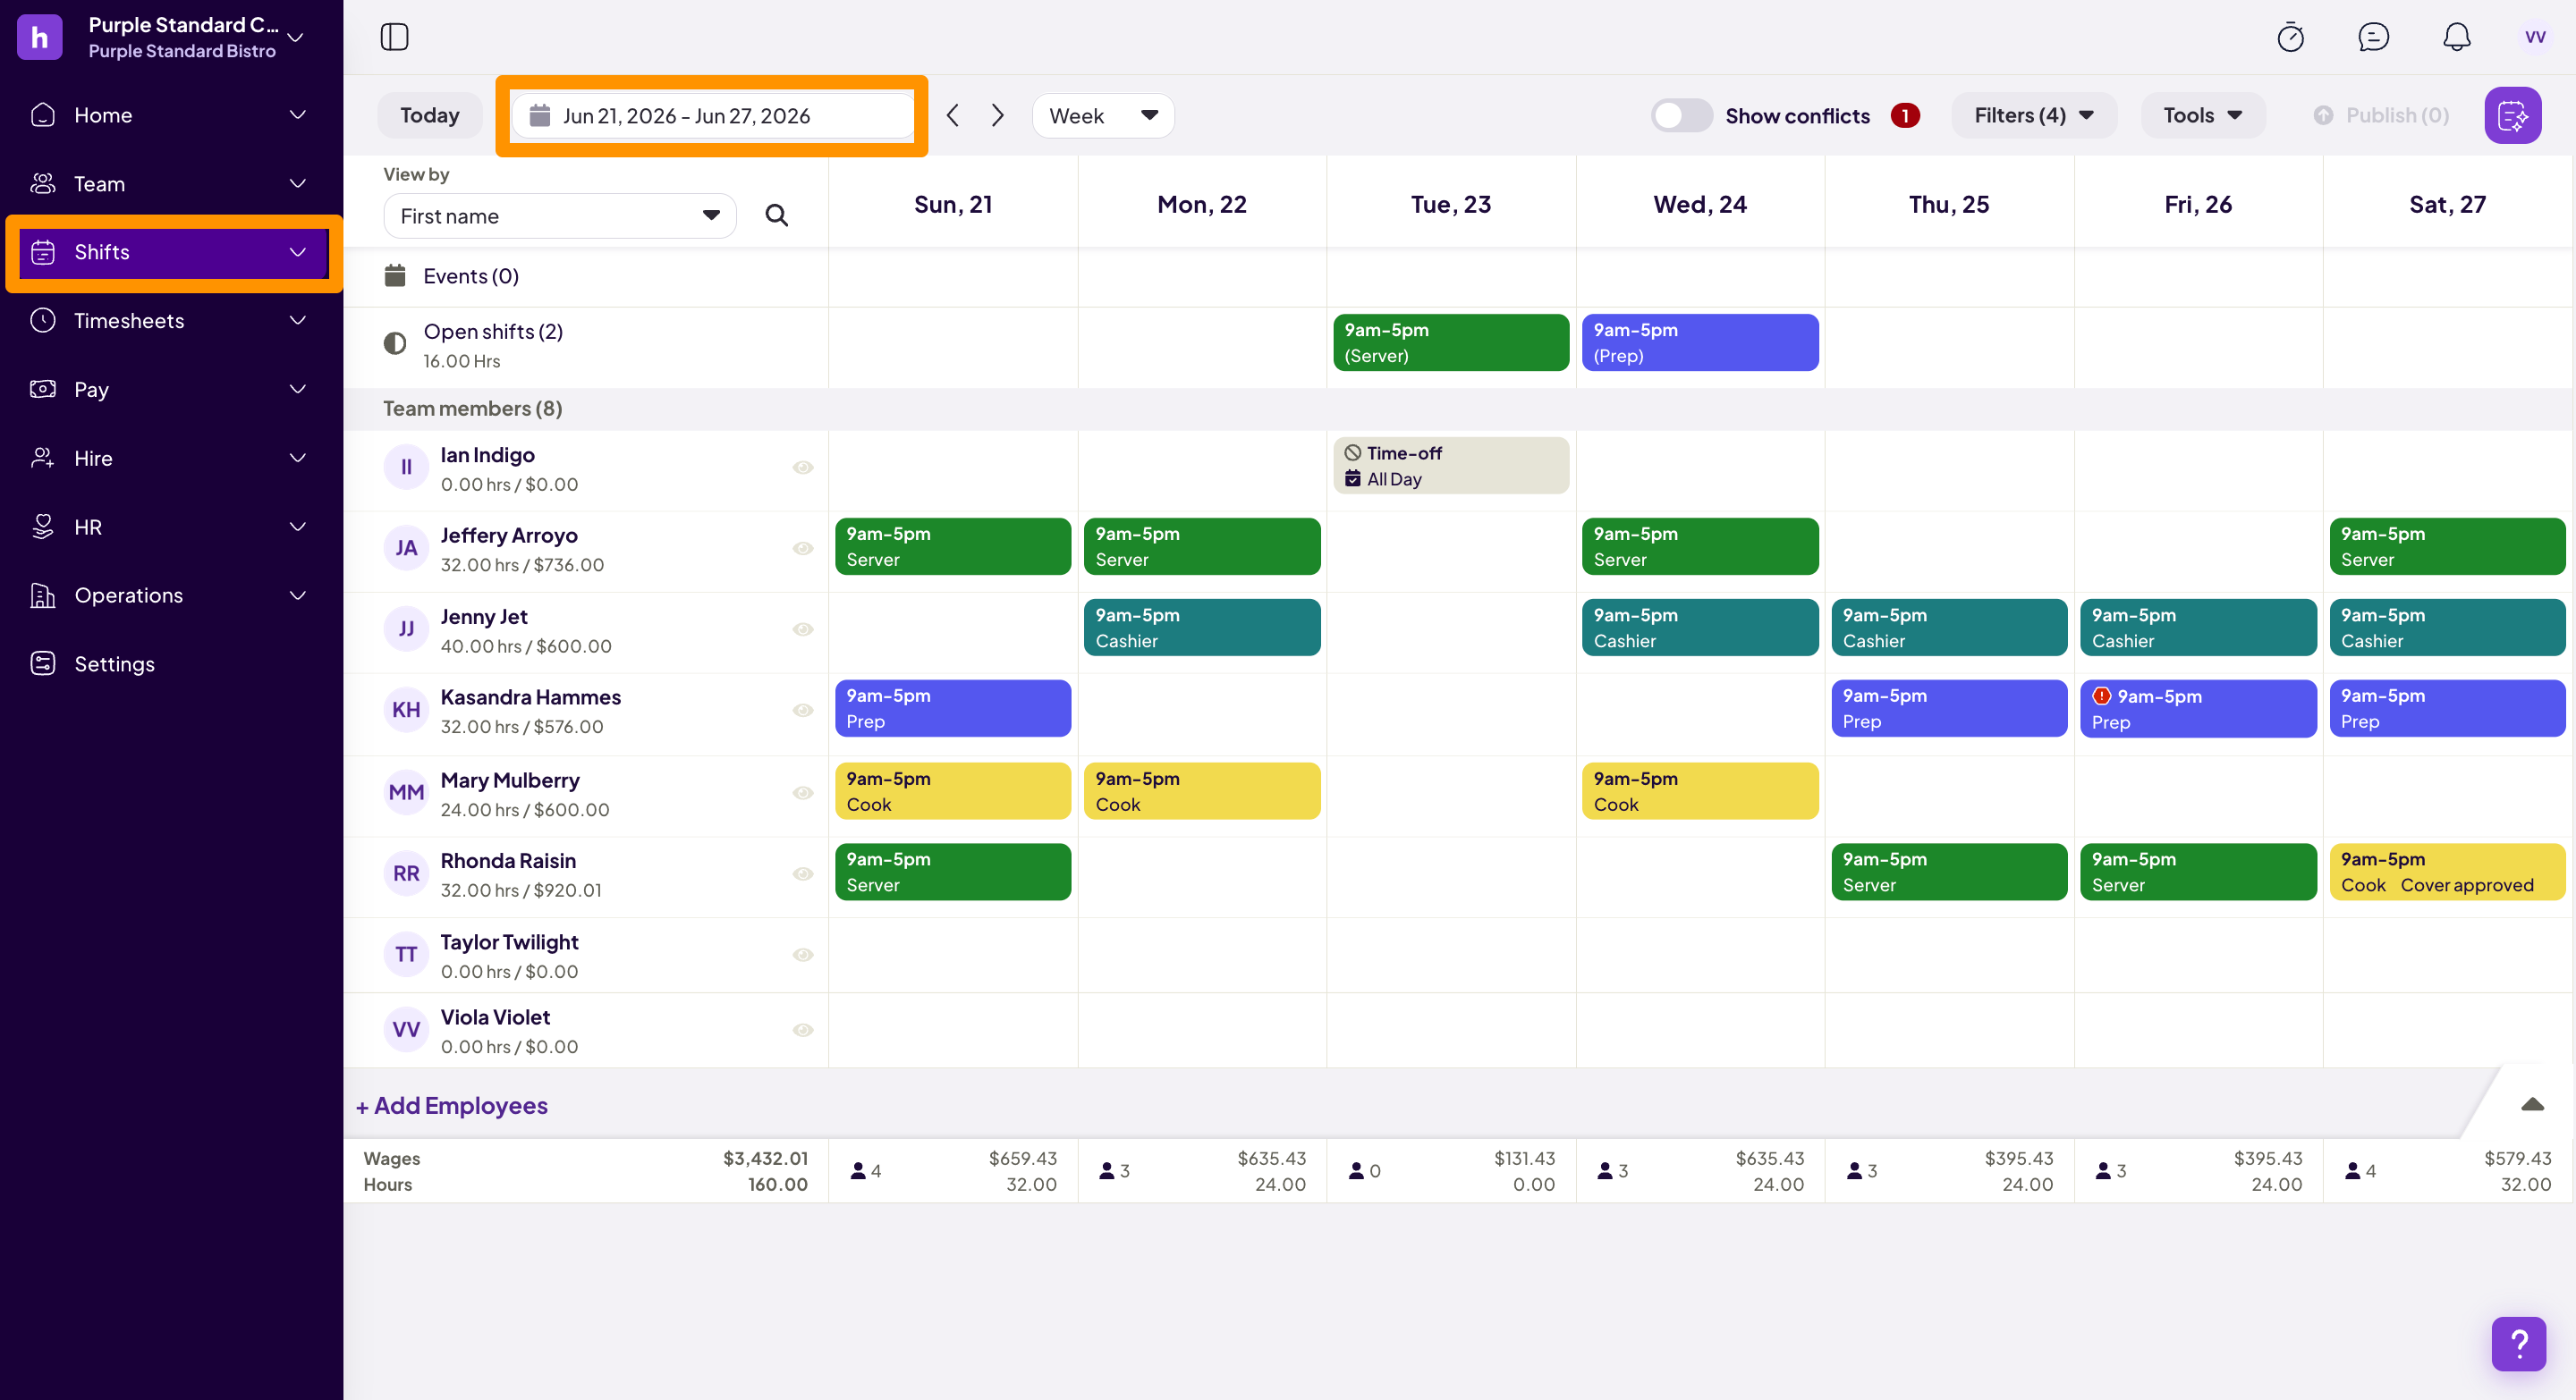
Task: Collapse the wages summary footer arrow
Action: pyautogui.click(x=2532, y=1104)
